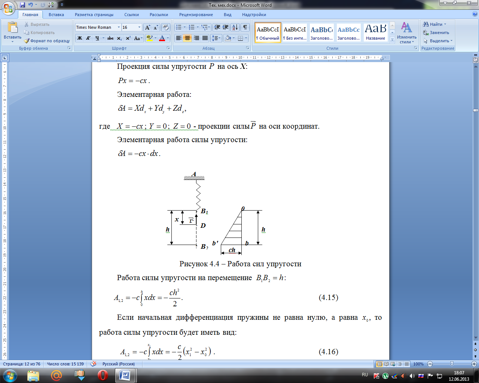Open the font size 16 dropdown

point(140,27)
